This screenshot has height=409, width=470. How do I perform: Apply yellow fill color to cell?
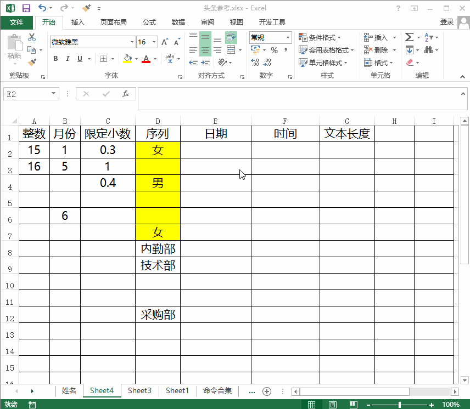(128, 58)
